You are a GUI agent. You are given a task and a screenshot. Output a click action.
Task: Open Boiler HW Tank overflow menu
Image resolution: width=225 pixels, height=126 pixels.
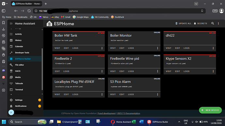pyautogui.click(x=102, y=48)
